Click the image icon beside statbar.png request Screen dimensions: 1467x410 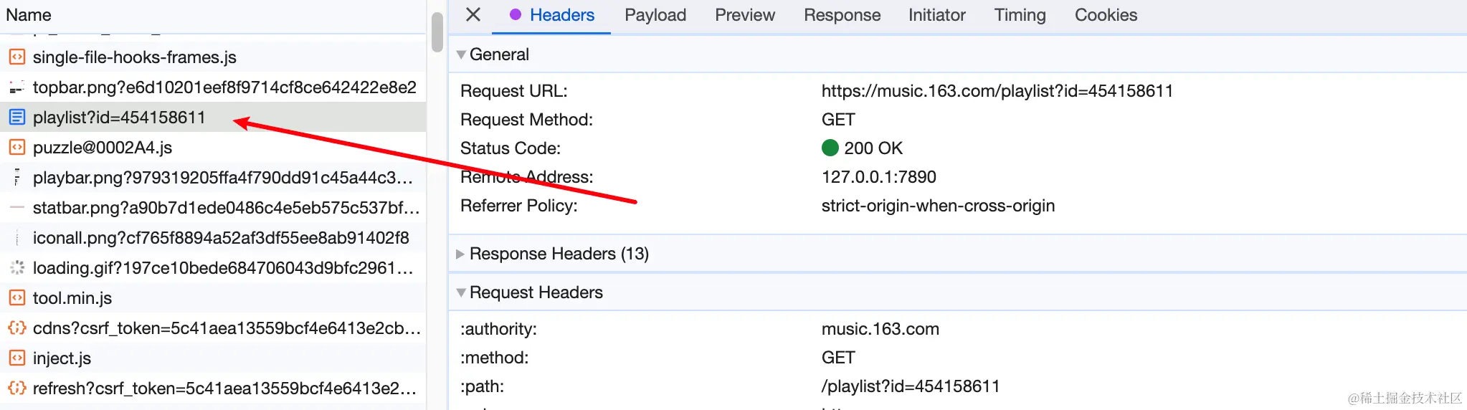(x=16, y=208)
